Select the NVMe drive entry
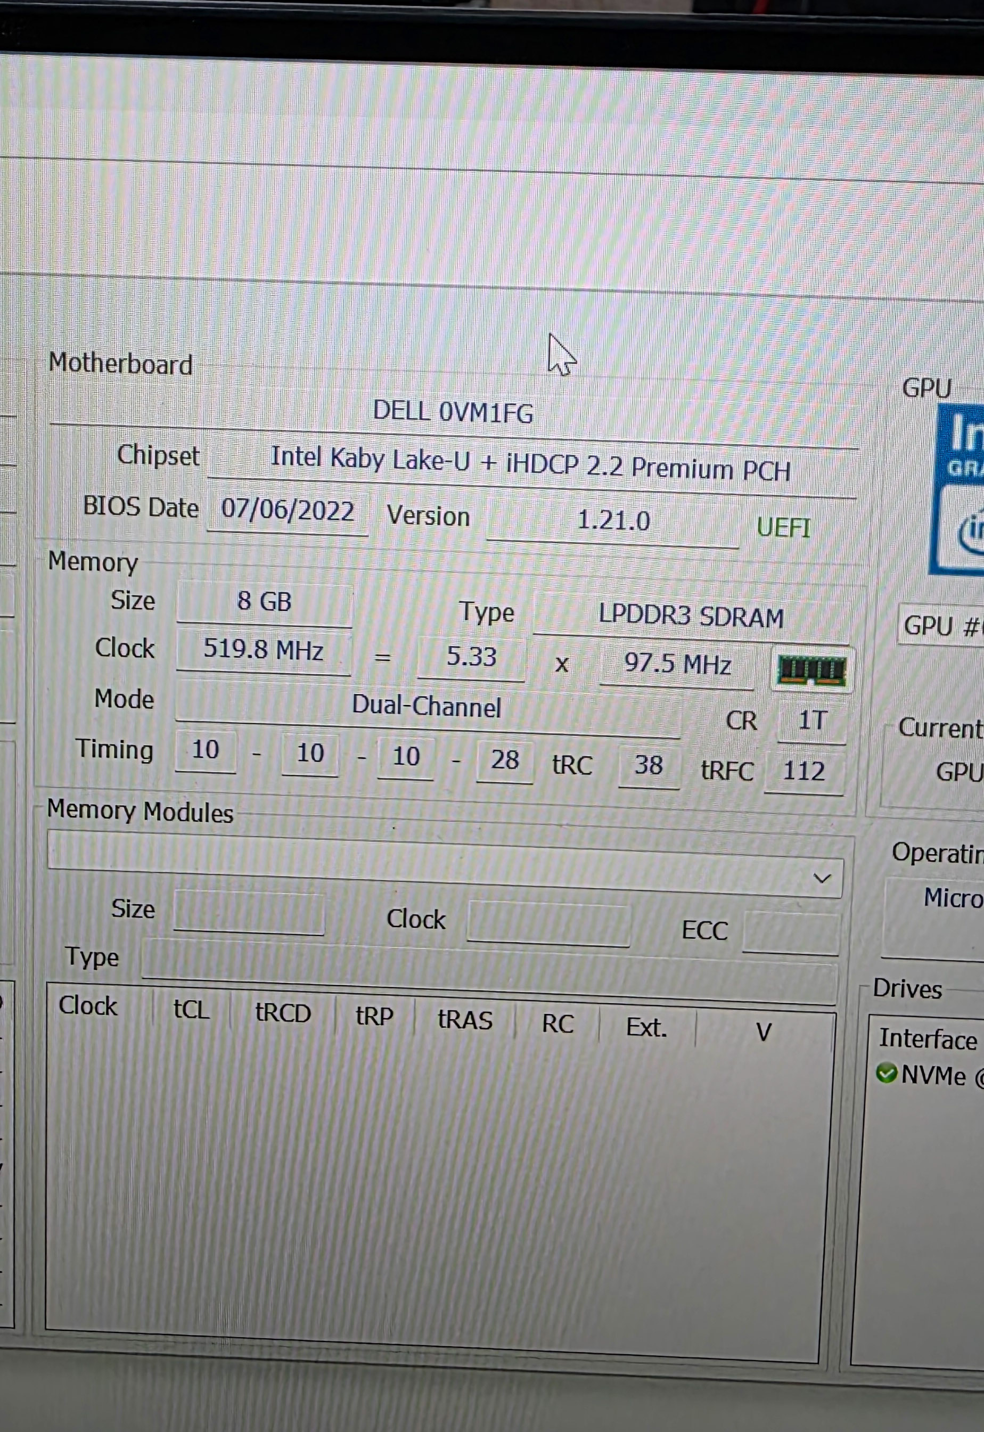 (x=930, y=1075)
